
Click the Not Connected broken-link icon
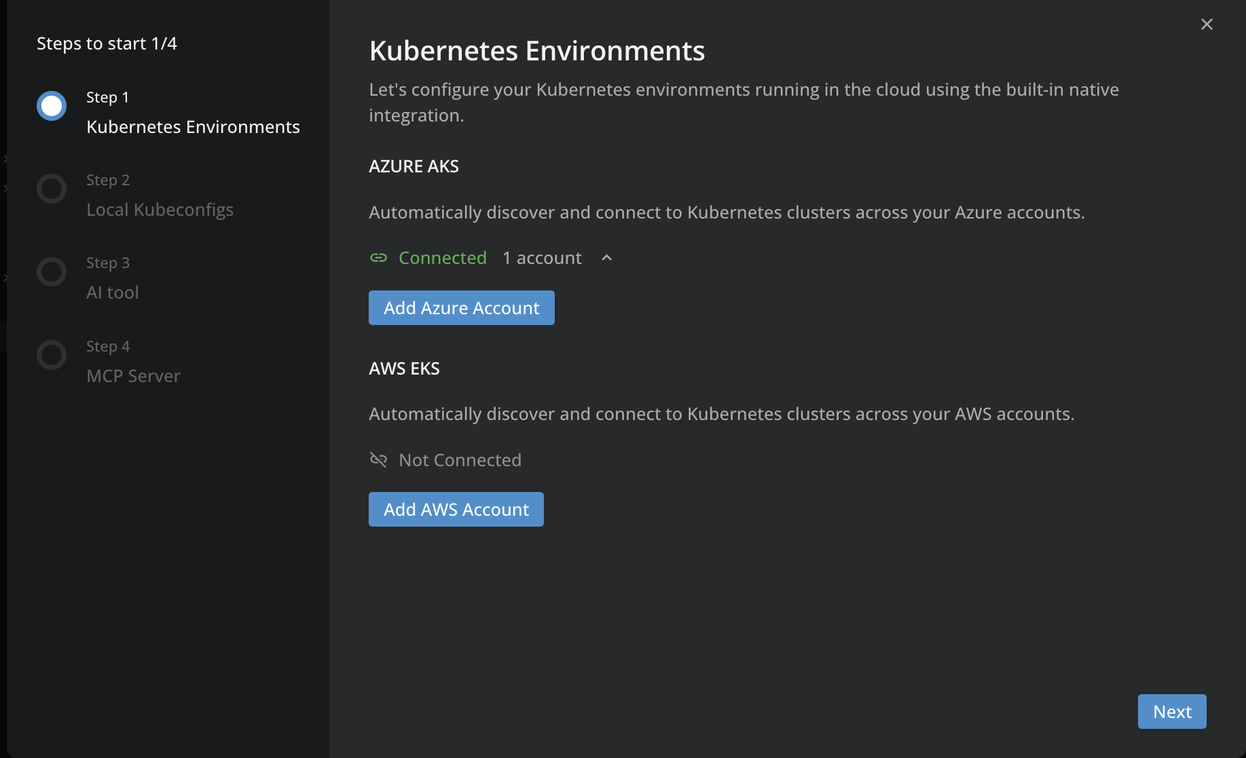click(378, 459)
